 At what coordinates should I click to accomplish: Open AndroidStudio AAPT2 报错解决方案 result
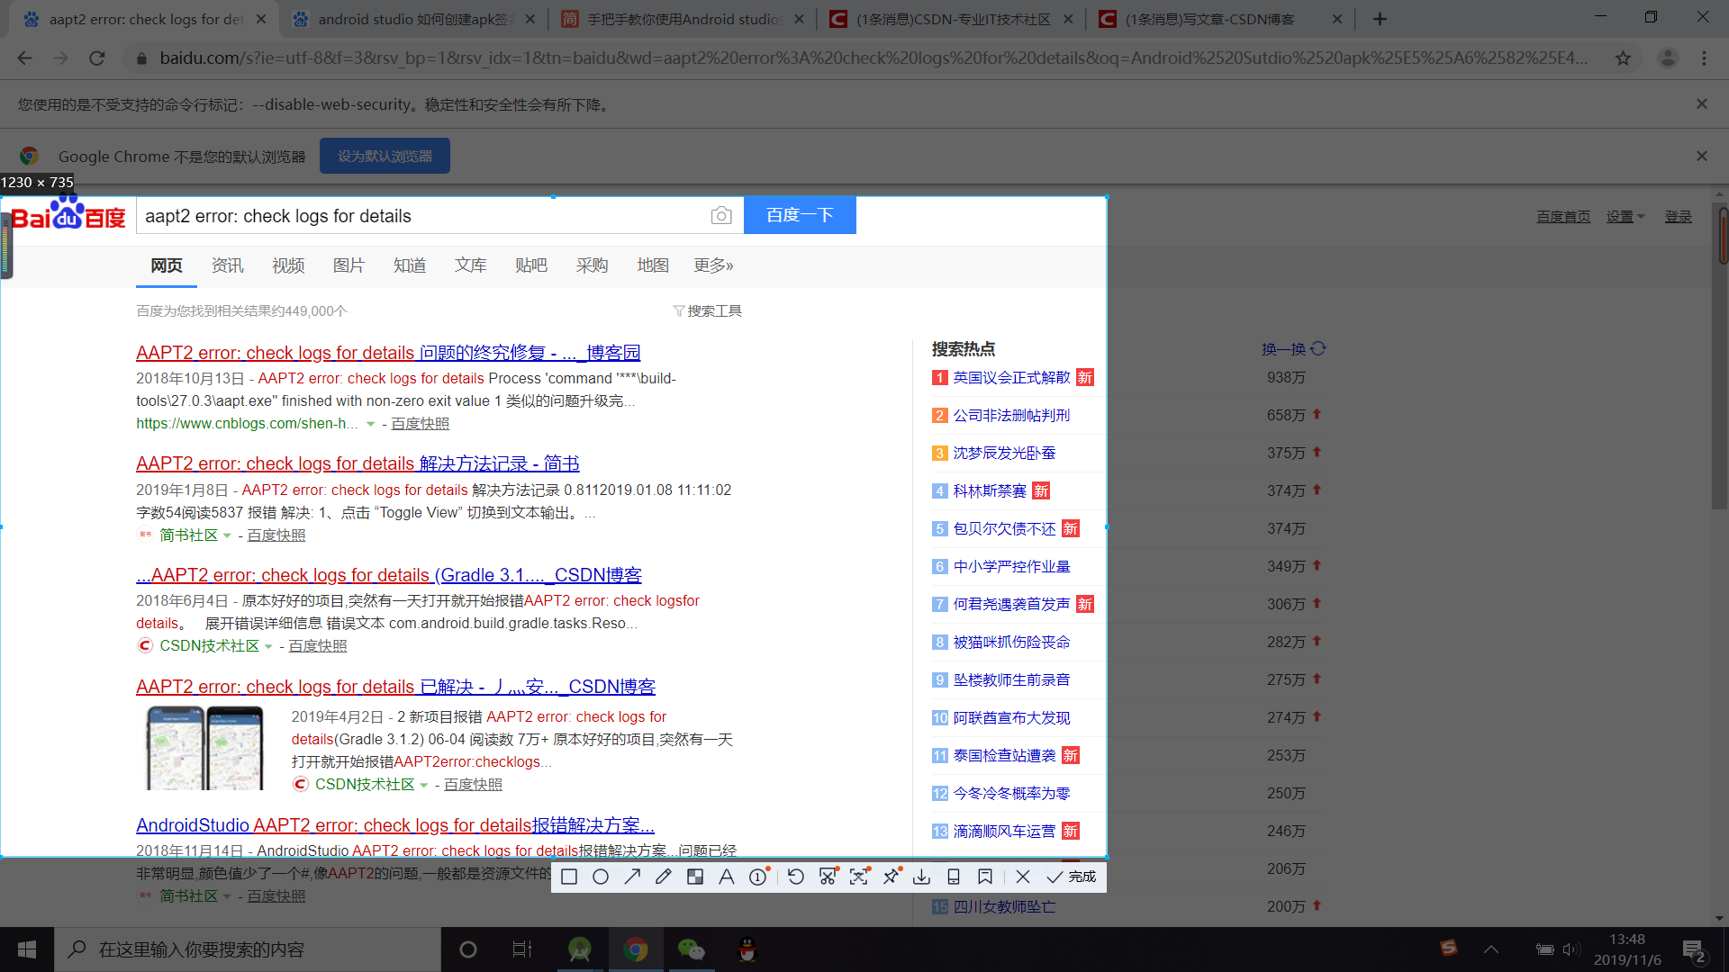(395, 825)
